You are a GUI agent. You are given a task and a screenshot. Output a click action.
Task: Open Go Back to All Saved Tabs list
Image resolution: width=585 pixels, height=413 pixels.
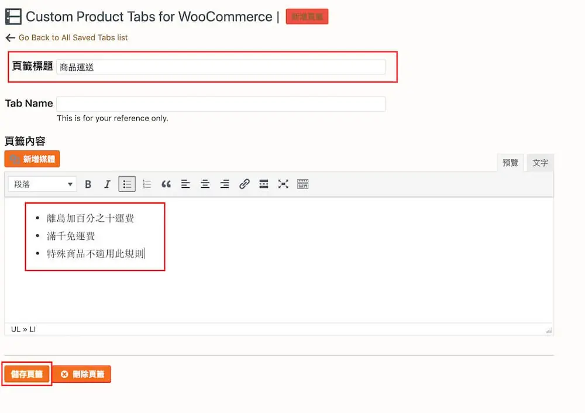73,37
